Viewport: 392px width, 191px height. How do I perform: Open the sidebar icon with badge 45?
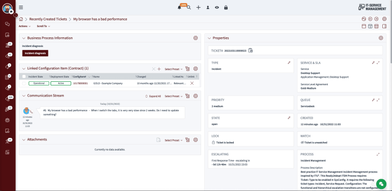click(8, 141)
